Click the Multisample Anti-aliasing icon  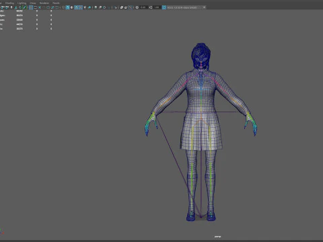pos(104,7)
